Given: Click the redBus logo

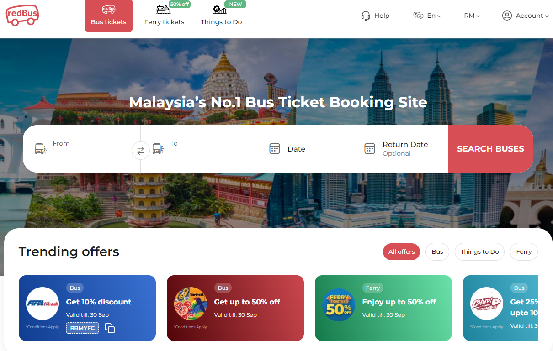Looking at the screenshot, I should pos(22,16).
